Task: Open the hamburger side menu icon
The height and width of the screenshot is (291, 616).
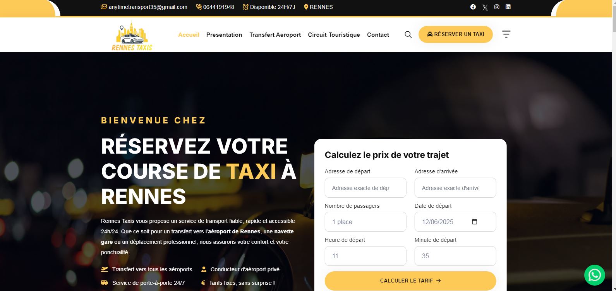Action: tap(506, 34)
